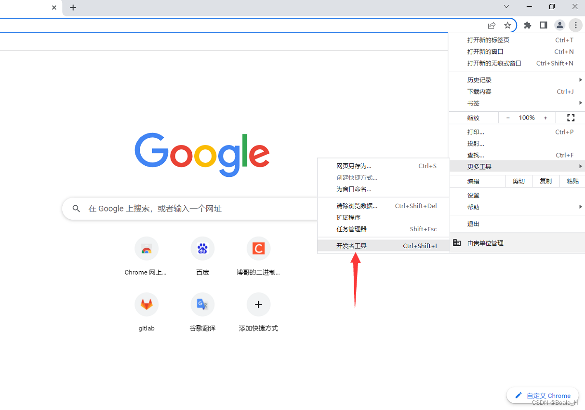
Task: Select 清除浏览数据... in submenu
Action: click(x=383, y=206)
